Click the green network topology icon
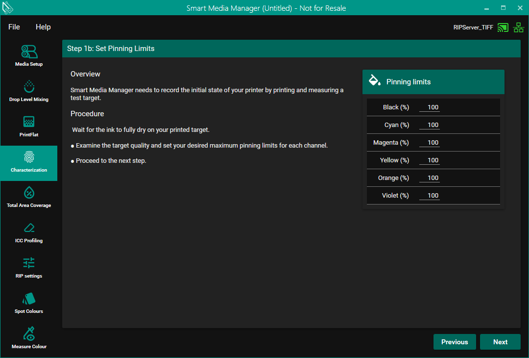Screen dimensions: 529x358 coord(519,27)
